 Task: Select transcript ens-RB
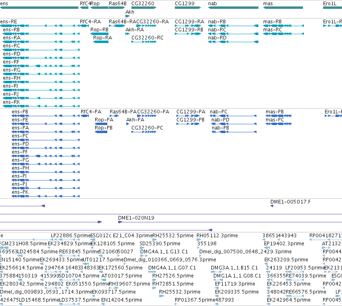(41, 34)
